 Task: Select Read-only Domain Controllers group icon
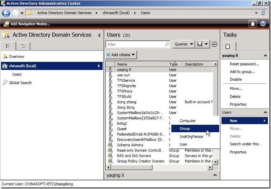click(x=110, y=150)
